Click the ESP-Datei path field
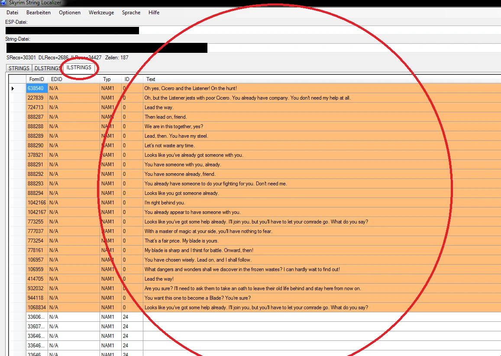The height and width of the screenshot is (356, 501). [253, 30]
